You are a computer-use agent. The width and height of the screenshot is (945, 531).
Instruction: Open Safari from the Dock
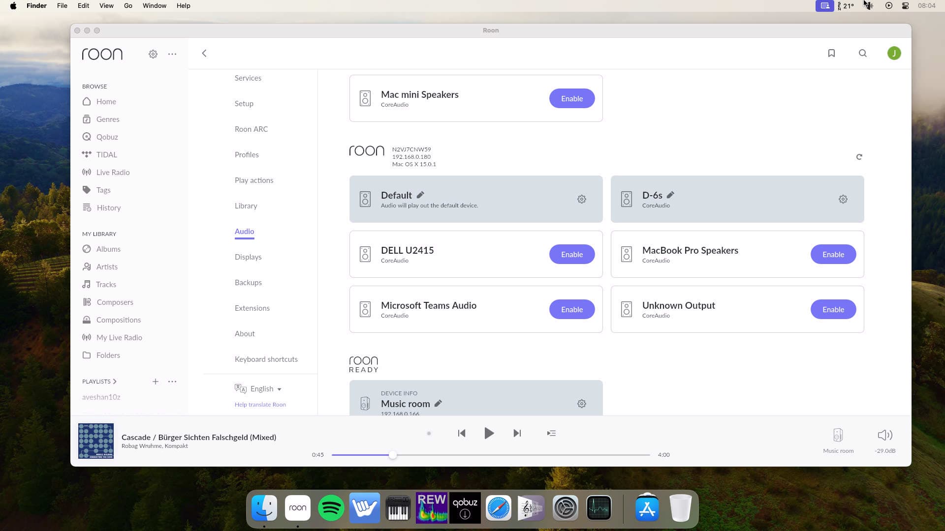[499, 508]
